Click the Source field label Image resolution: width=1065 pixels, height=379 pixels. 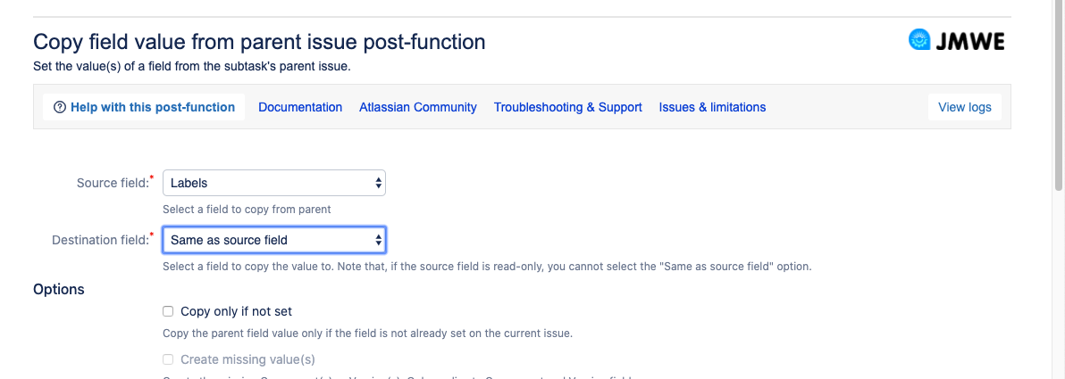pos(113,183)
